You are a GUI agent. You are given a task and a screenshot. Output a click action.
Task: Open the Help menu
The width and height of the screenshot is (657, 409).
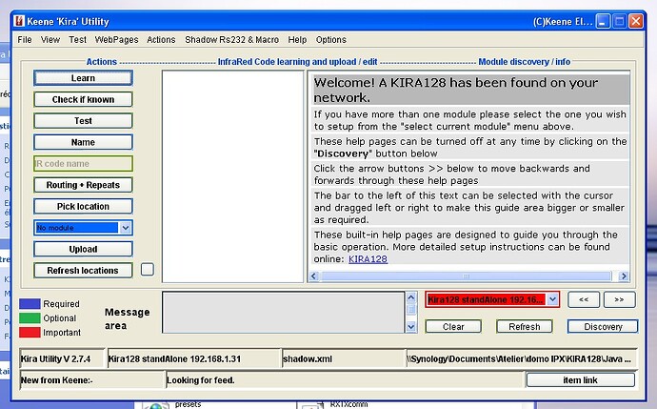[x=297, y=39]
